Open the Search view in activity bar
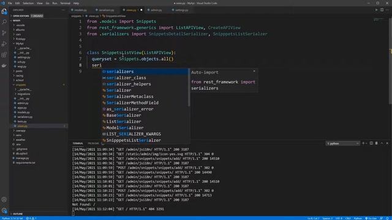This screenshot has width=392, height=220. click(4, 22)
